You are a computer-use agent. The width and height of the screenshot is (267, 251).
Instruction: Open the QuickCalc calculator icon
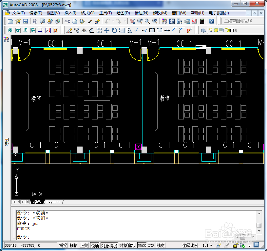click(202, 21)
